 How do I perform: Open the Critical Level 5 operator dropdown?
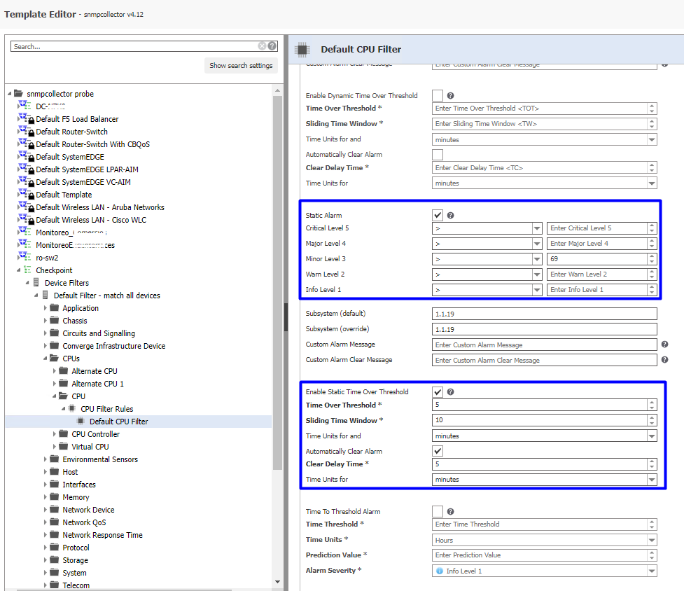tap(537, 228)
